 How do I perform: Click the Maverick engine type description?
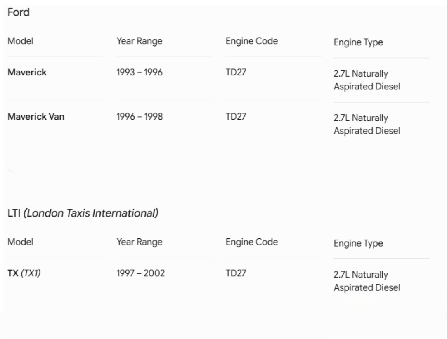coord(367,80)
